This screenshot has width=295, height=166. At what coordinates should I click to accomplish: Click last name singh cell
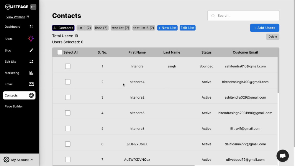(x=172, y=66)
